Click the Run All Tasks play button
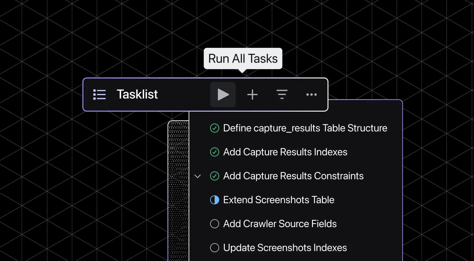 click(223, 95)
